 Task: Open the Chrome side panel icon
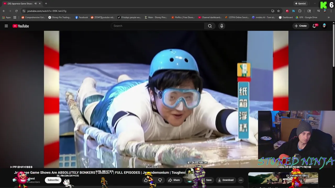[x=309, y=11]
